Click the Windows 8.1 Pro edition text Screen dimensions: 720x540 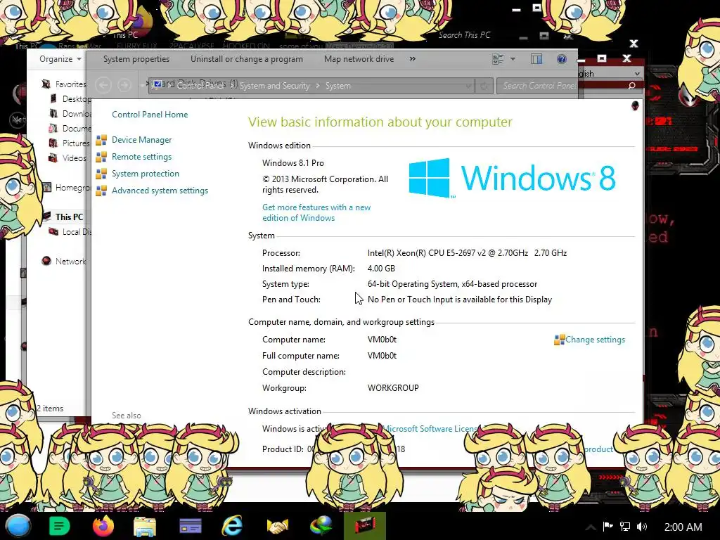click(x=293, y=163)
